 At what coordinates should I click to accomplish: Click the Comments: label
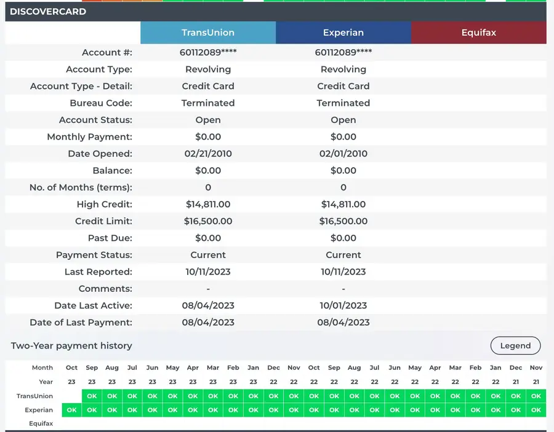click(x=106, y=289)
